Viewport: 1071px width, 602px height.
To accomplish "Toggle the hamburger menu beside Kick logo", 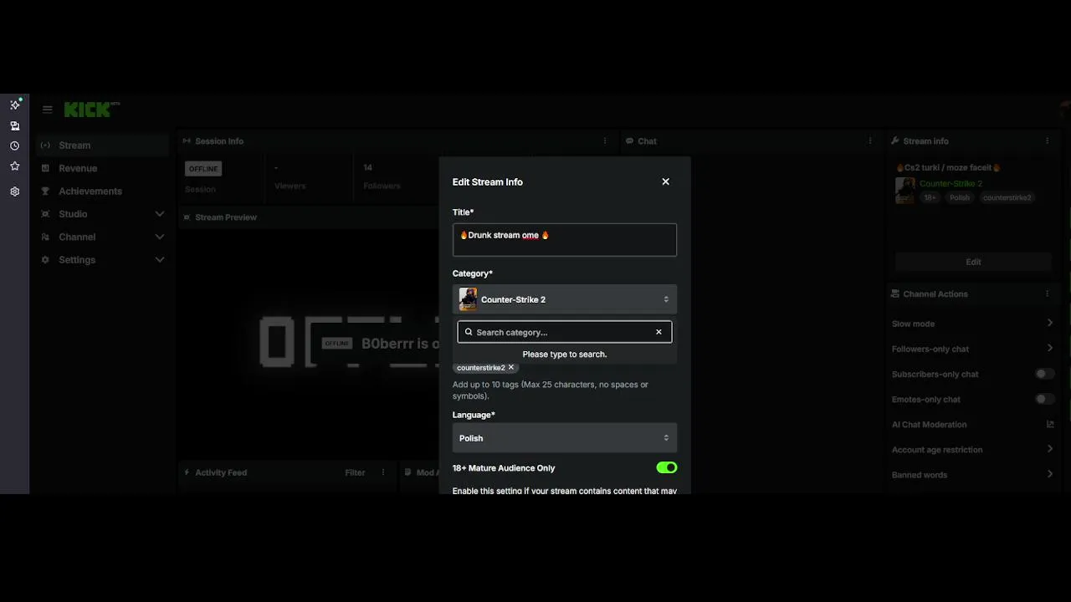I will tap(48, 110).
